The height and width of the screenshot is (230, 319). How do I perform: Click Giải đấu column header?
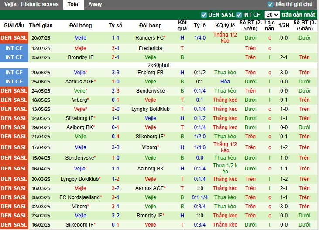[14, 26]
